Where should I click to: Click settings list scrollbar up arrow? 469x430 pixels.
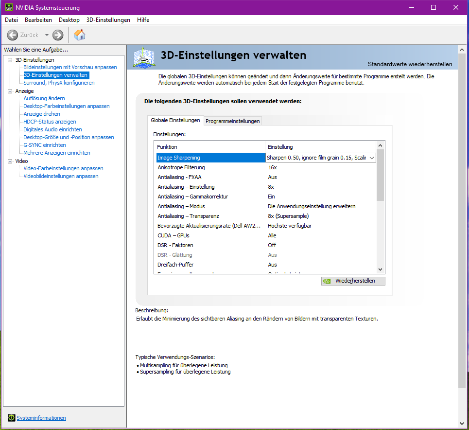pos(380,145)
